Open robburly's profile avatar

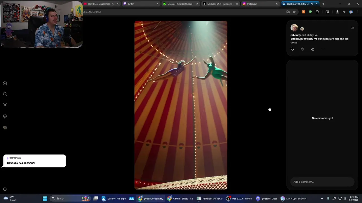[x=294, y=28]
